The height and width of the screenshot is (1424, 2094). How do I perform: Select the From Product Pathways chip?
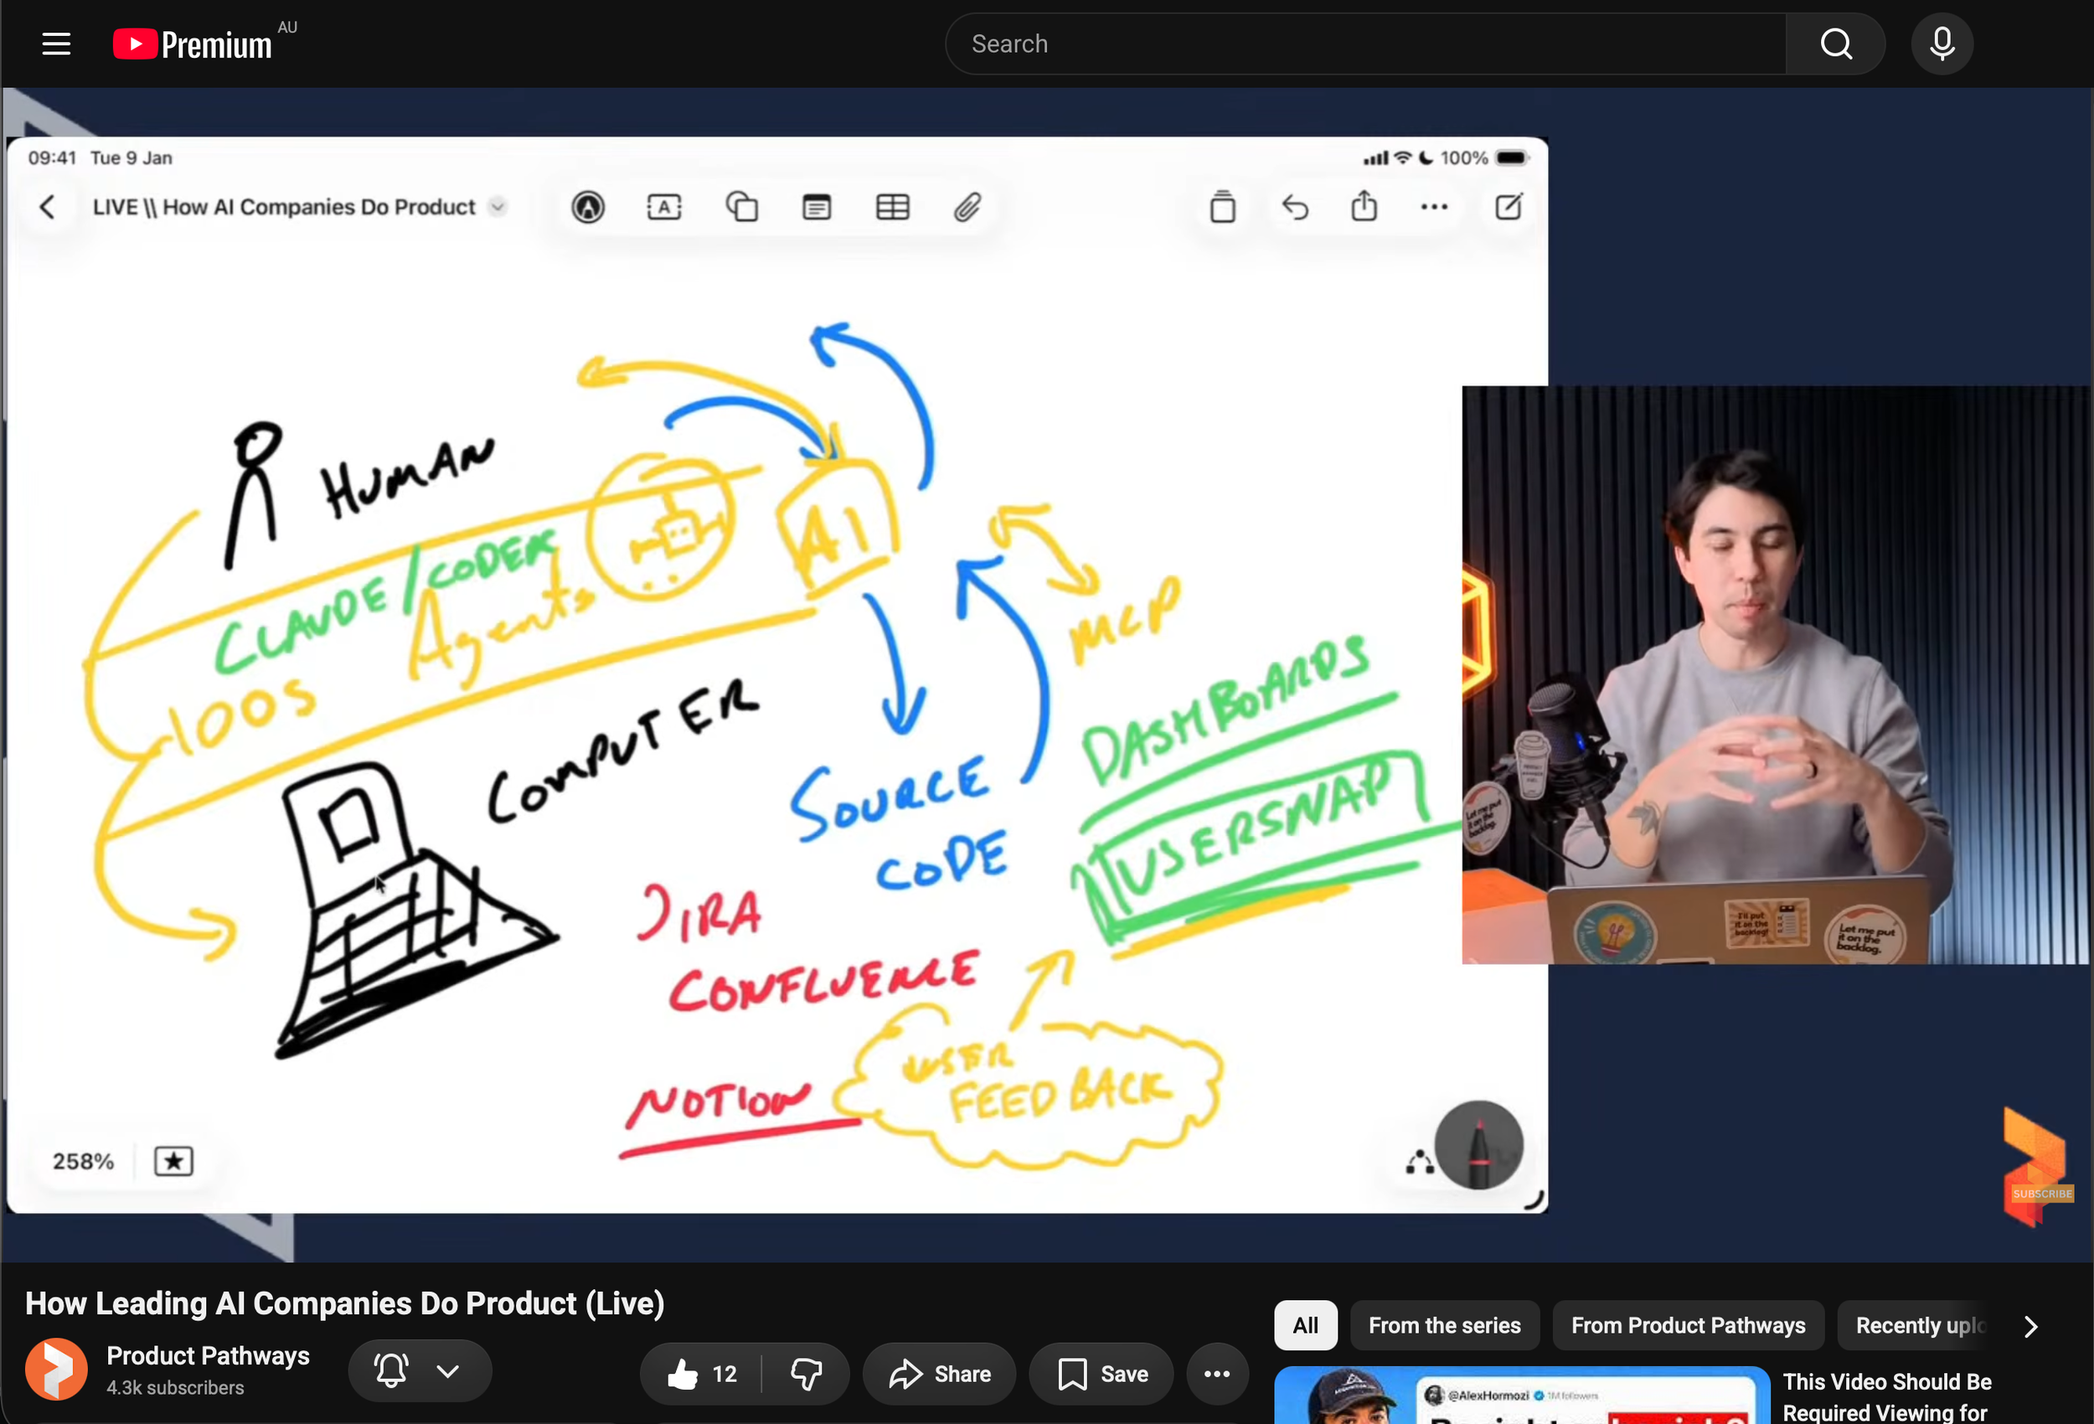[x=1688, y=1325]
